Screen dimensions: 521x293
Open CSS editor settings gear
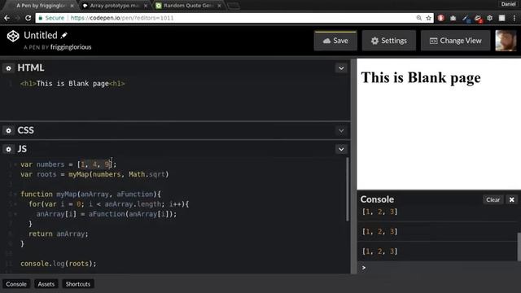[x=9, y=130]
